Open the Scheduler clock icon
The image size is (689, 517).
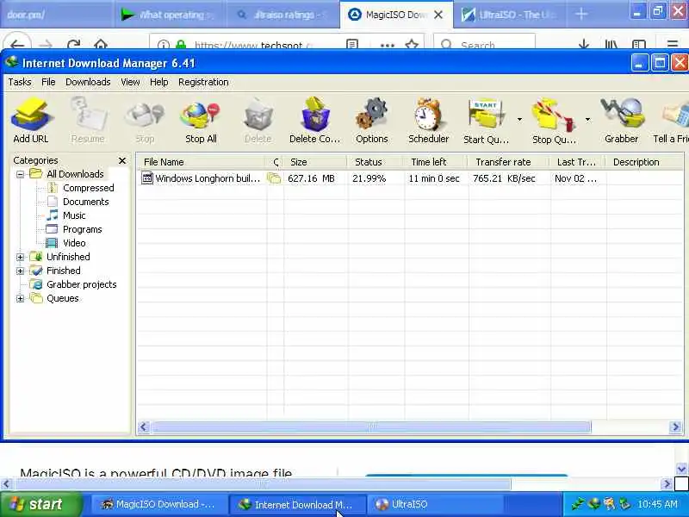[x=428, y=121]
